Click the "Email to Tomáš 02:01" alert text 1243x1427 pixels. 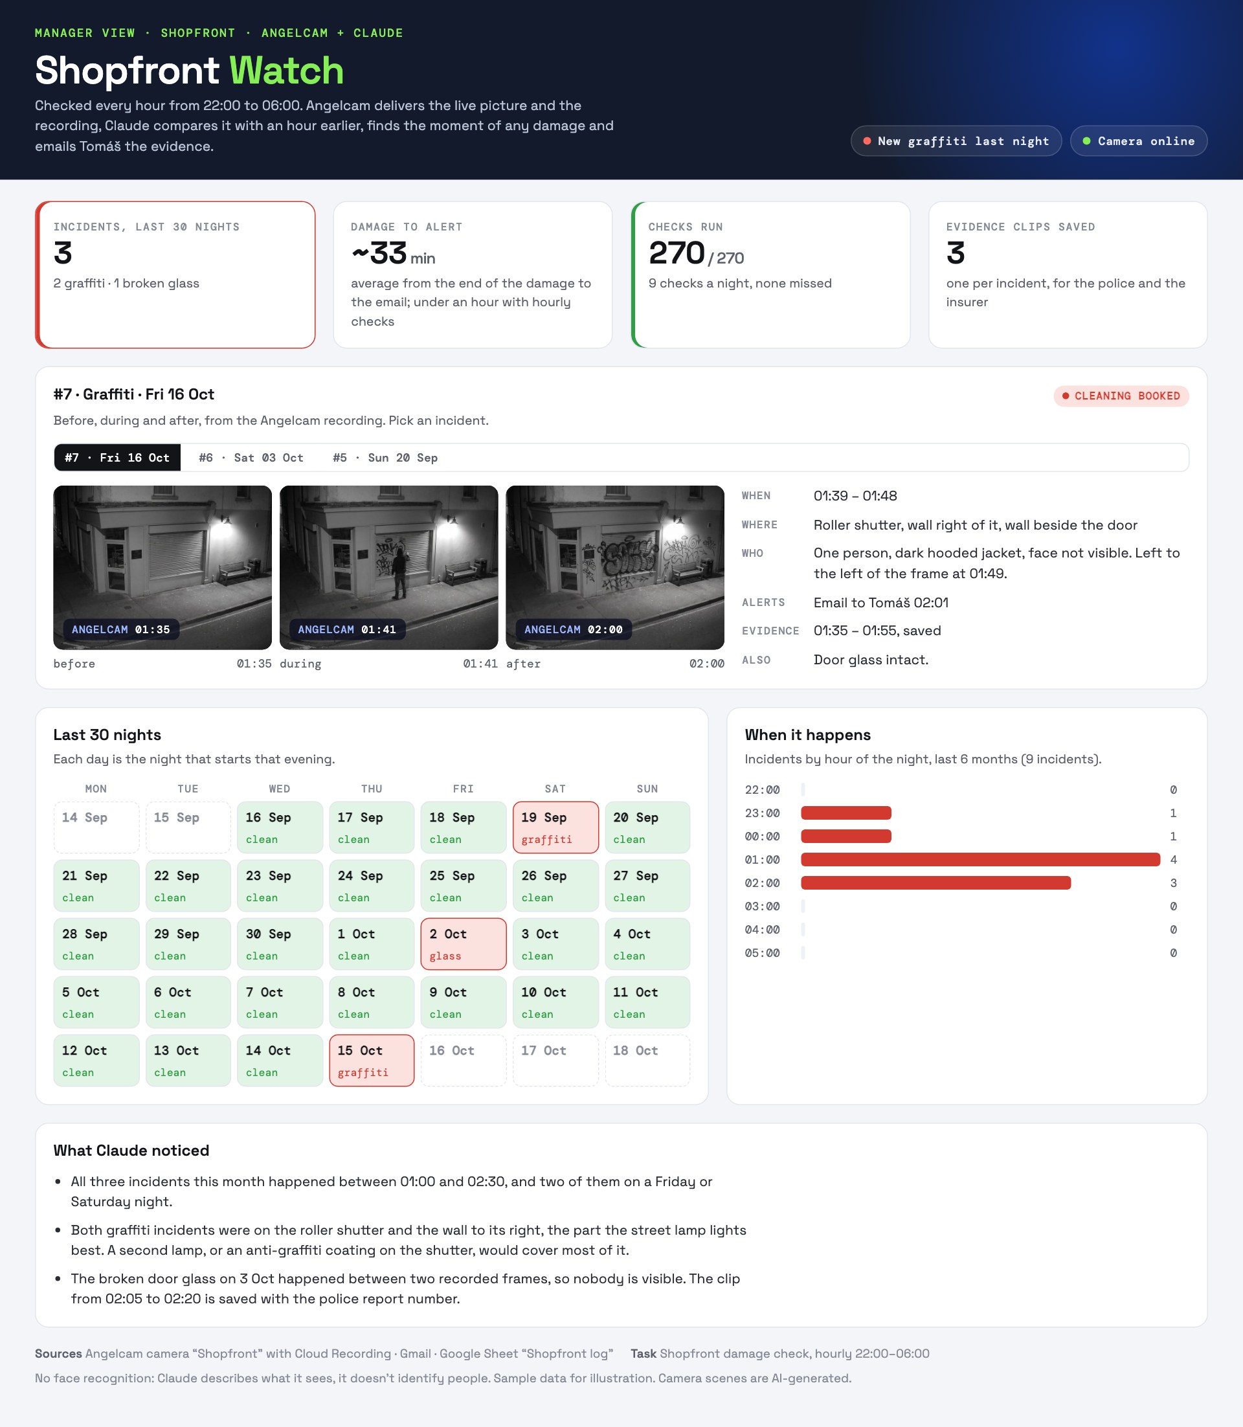tap(881, 603)
